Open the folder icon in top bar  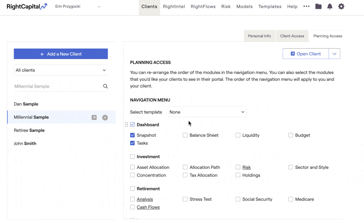click(318, 6)
